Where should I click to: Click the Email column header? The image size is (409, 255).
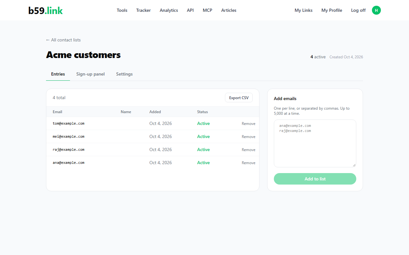click(58, 112)
